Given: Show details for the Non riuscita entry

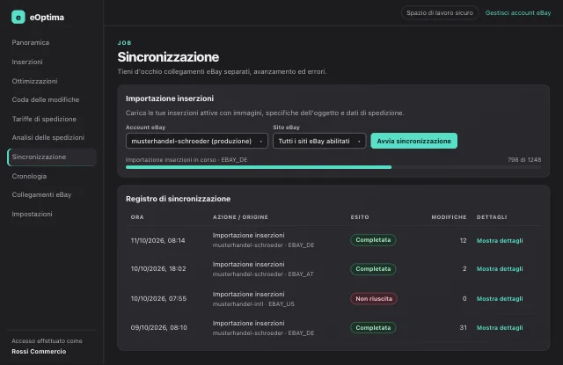Looking at the screenshot, I should tap(500, 299).
